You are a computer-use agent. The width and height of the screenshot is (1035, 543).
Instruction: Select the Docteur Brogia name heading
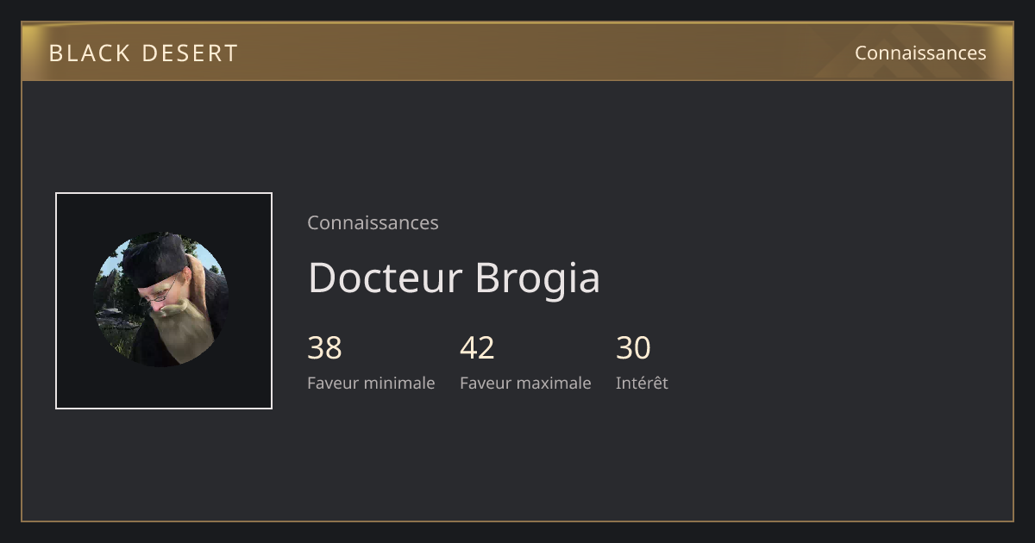tap(454, 278)
